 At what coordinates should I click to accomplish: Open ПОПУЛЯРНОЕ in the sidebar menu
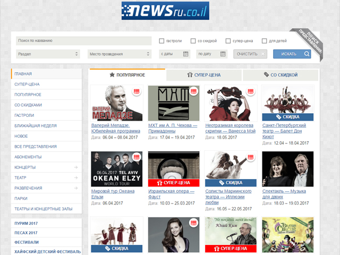46,95
